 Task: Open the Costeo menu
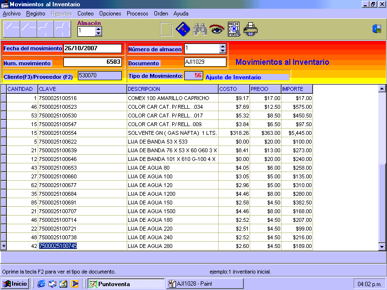86,14
